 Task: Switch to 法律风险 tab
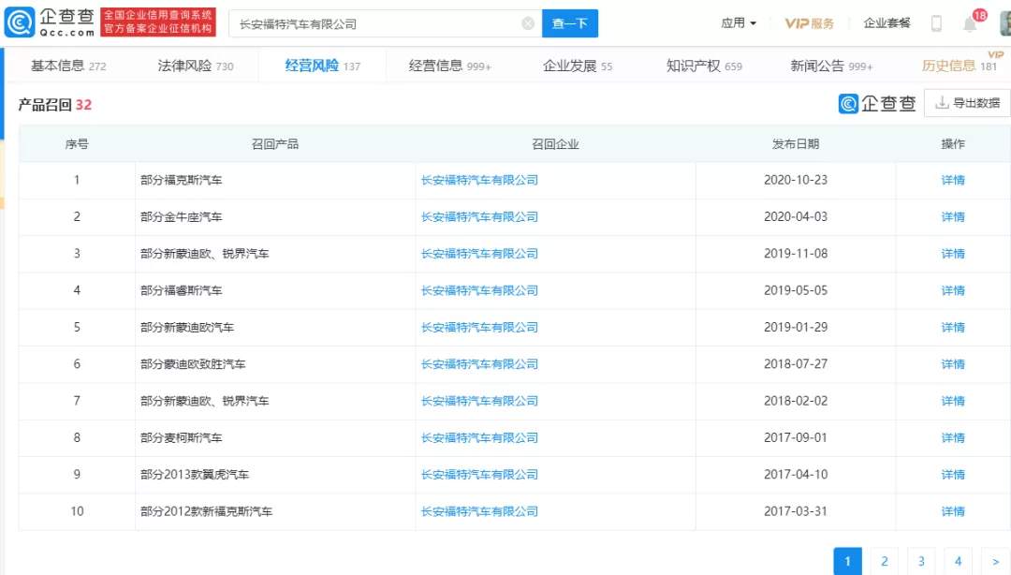tap(196, 66)
